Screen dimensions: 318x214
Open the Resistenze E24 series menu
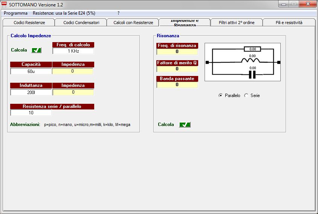pos(64,13)
